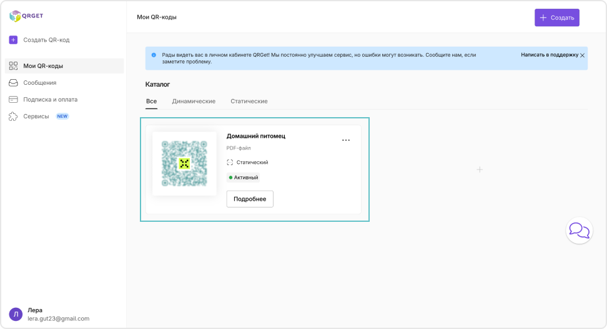Select the Все catalog tab

click(151, 101)
